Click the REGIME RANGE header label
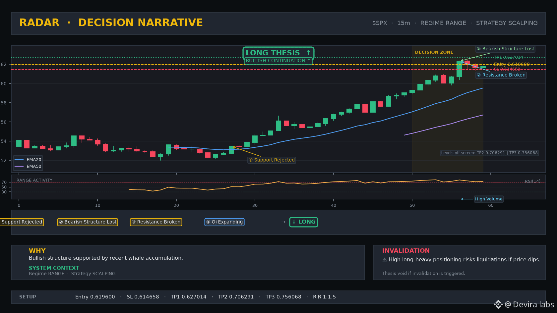The image size is (557, 313). (443, 23)
